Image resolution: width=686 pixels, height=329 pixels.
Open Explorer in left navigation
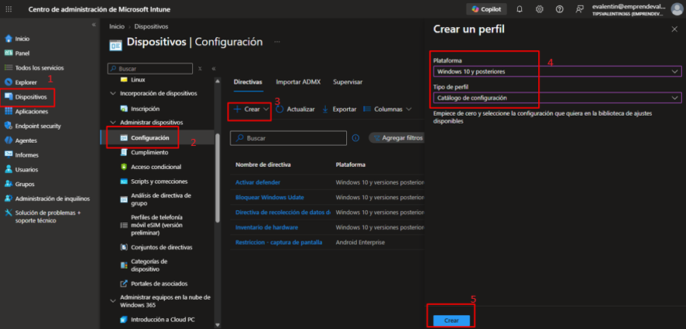(26, 83)
